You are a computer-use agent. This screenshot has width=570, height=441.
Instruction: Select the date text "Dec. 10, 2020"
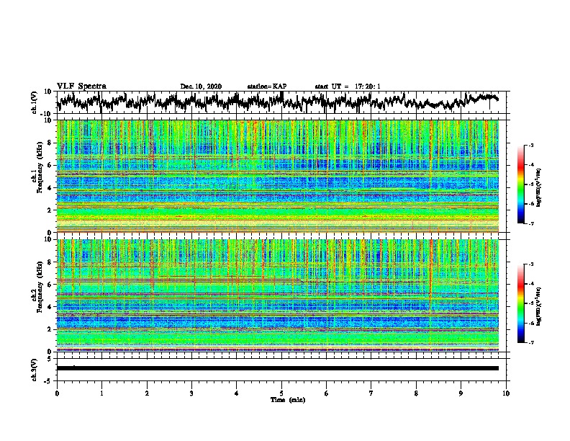click(201, 86)
